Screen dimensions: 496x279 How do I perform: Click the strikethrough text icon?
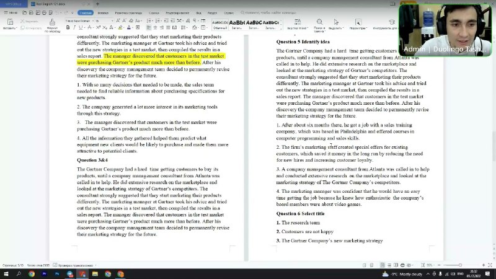pyautogui.click(x=90, y=28)
